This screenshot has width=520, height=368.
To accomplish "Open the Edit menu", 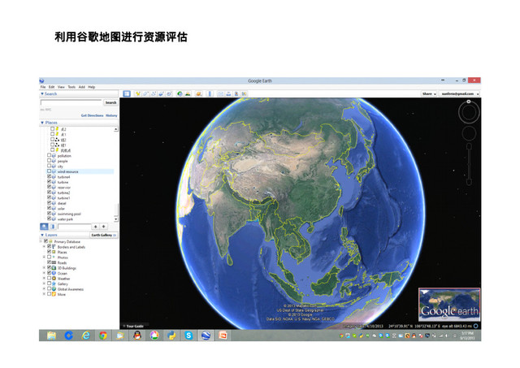I will [x=52, y=87].
